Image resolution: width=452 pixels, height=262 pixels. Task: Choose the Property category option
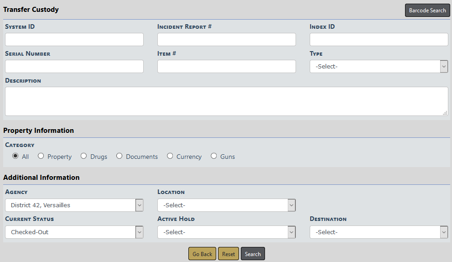point(41,156)
